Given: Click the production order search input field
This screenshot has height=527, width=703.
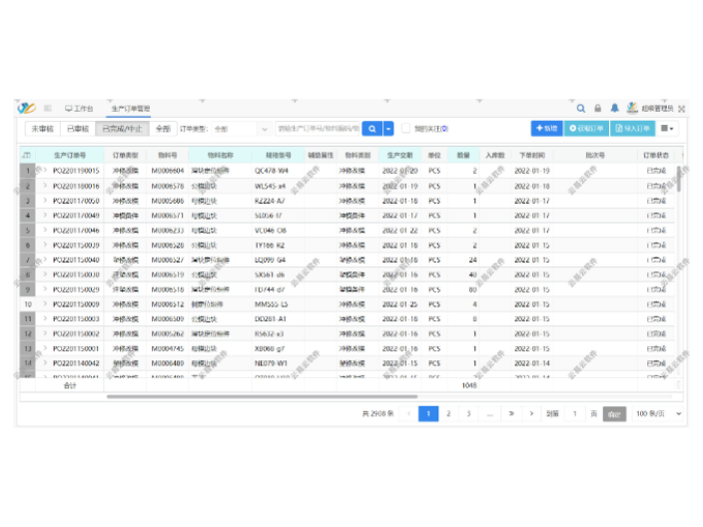Looking at the screenshot, I should pyautogui.click(x=318, y=129).
